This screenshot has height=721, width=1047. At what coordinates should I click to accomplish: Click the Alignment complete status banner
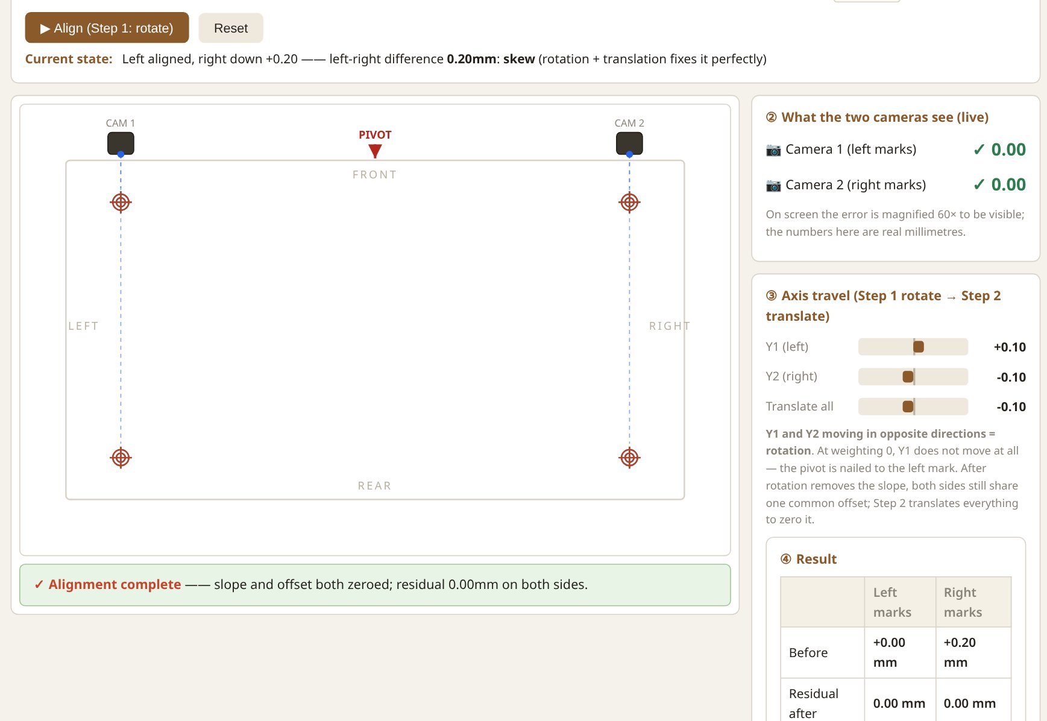coord(375,585)
